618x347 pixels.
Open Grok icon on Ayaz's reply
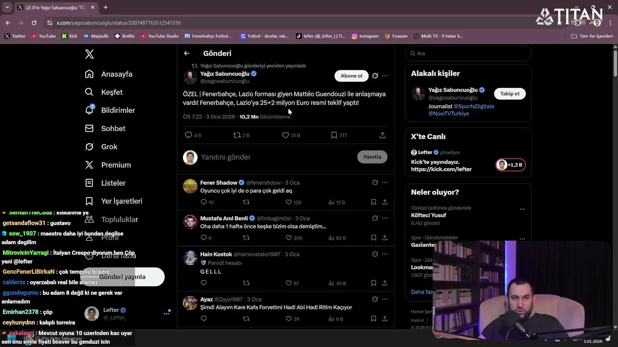tap(375, 299)
